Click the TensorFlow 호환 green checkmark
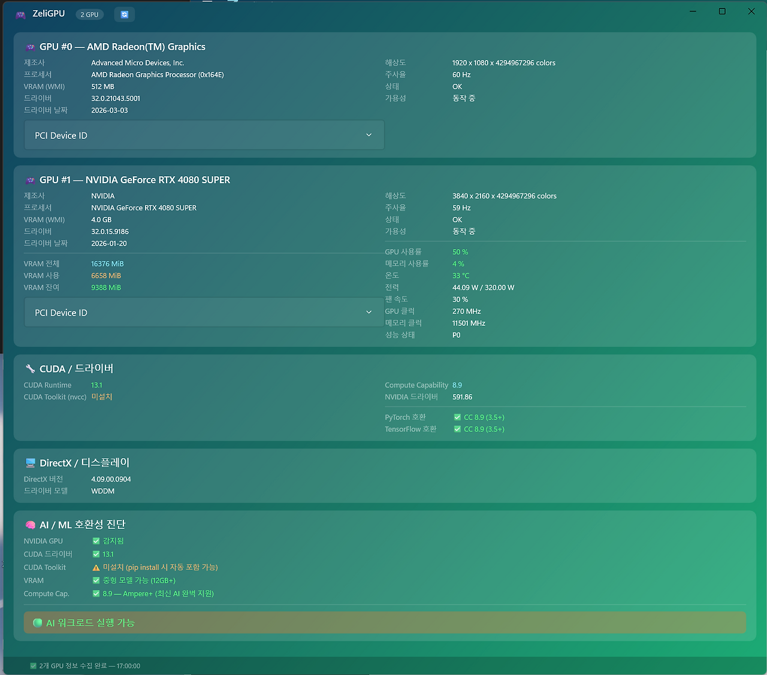This screenshot has height=675, width=767. point(457,429)
